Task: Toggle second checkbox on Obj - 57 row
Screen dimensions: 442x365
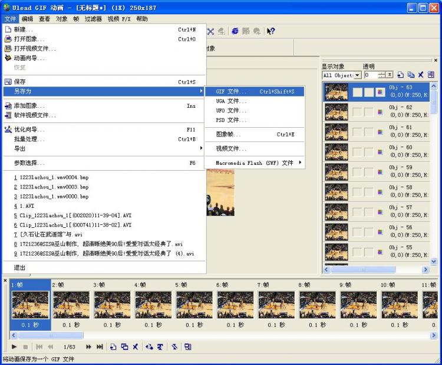Action: pyautogui.click(x=369, y=212)
